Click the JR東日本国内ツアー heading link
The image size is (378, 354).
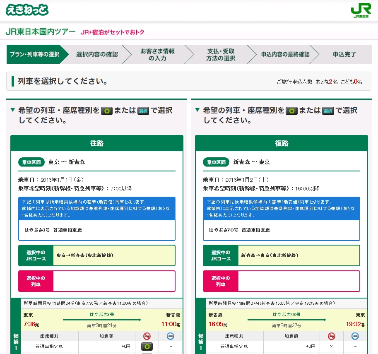pos(41,31)
